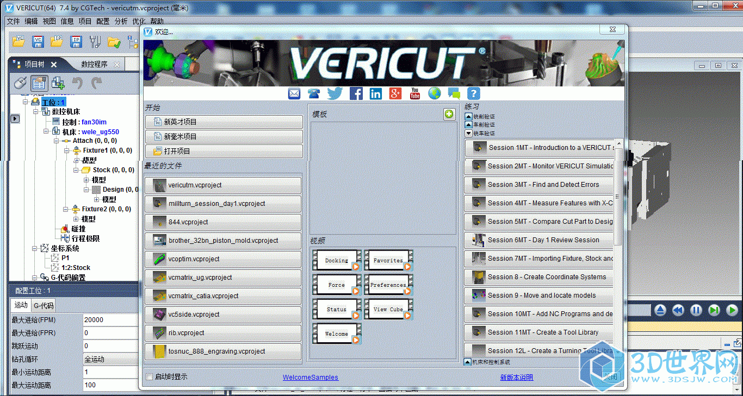743x396 pixels.
Task: Click the Open VC Project toolbar icon
Action: pos(19,41)
